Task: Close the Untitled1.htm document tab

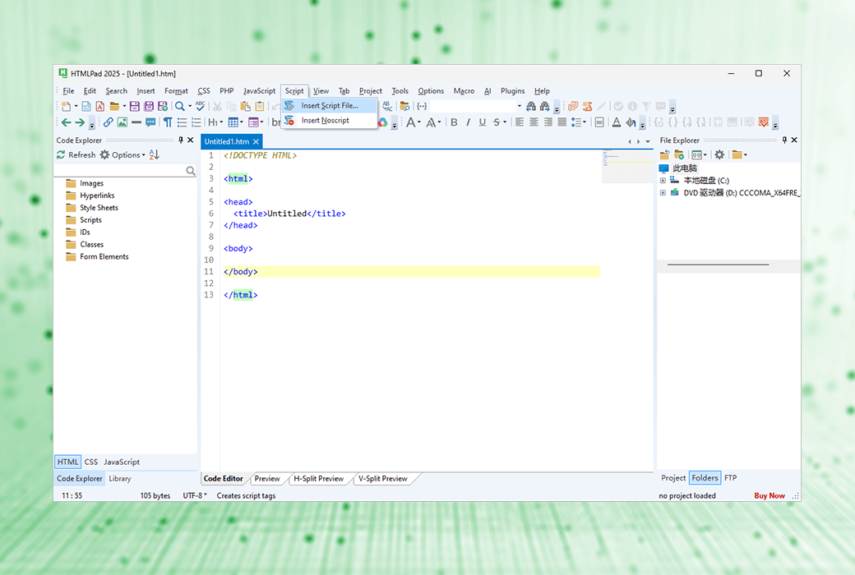Action: (x=256, y=142)
